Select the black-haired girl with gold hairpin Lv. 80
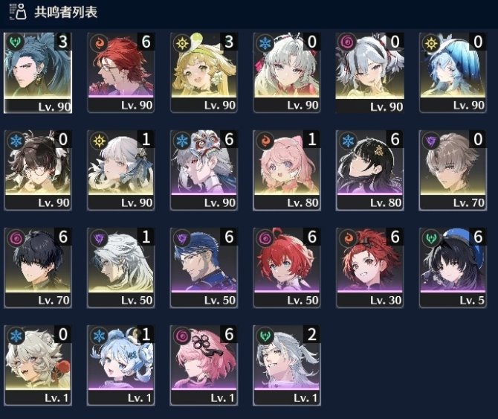This screenshot has width=498, height=419. (369, 170)
